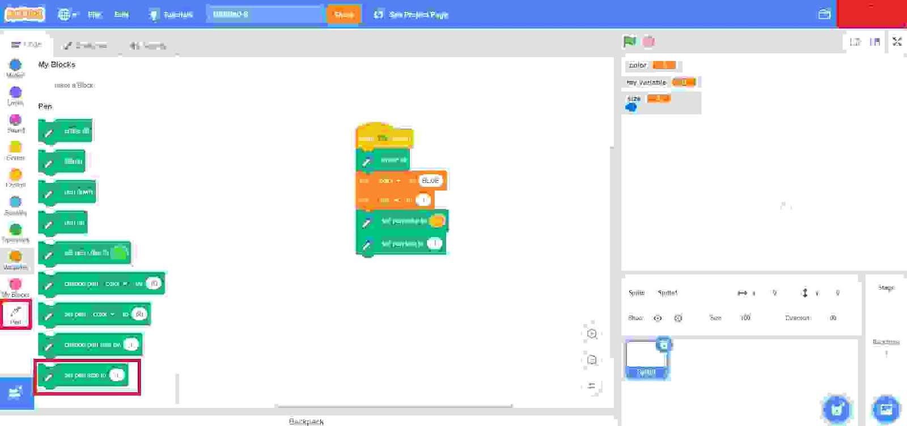Go to See Project Page
This screenshot has width=907, height=426.
tap(412, 15)
